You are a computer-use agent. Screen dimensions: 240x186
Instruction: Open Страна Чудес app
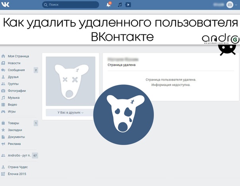[x=18, y=167]
